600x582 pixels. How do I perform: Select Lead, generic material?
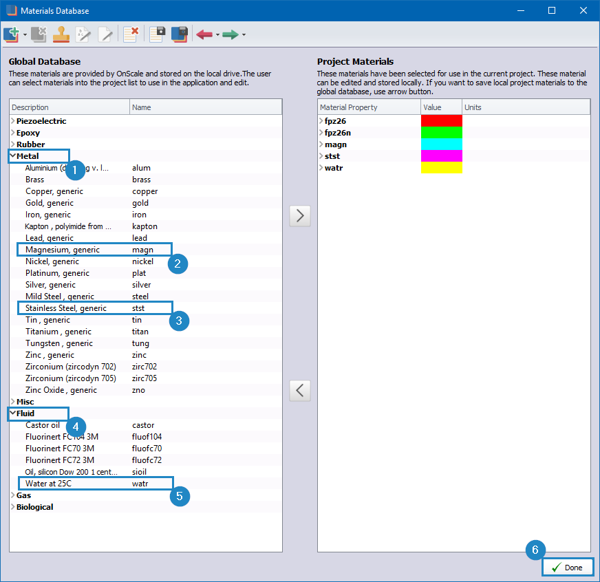click(x=146, y=238)
